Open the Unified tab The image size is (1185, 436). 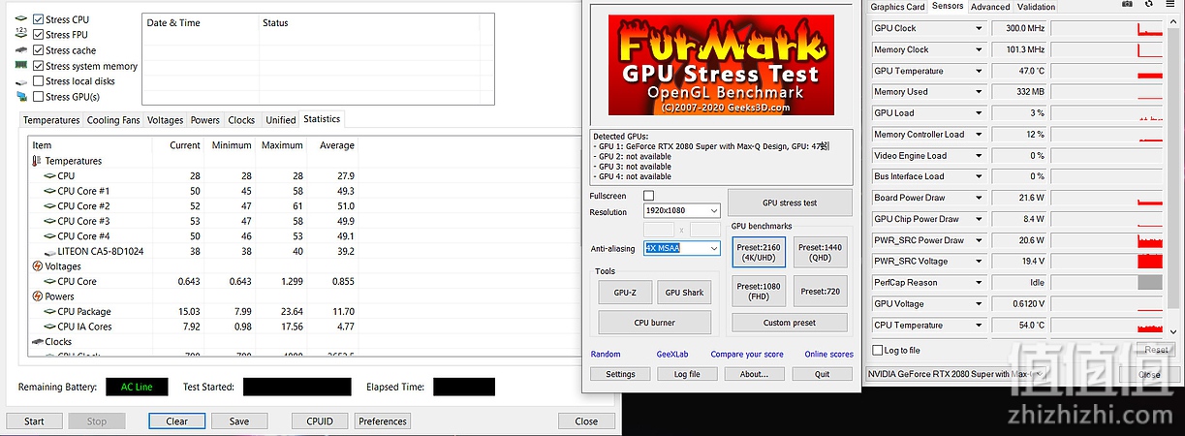click(280, 120)
